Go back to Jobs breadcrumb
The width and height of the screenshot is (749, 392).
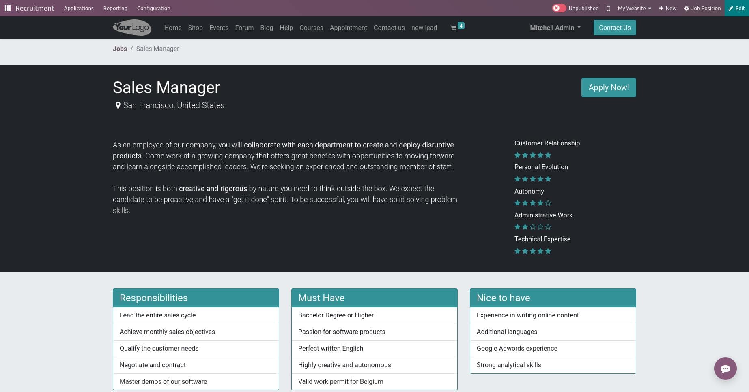click(x=120, y=49)
